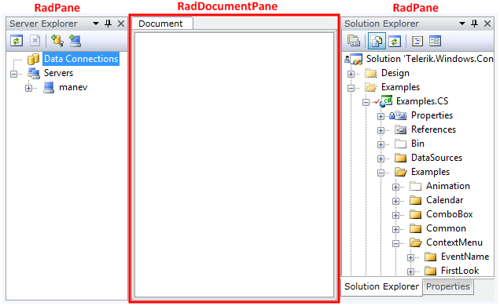Open Solution Explorer window position dropdown arrow
The image size is (500, 306).
(462, 24)
